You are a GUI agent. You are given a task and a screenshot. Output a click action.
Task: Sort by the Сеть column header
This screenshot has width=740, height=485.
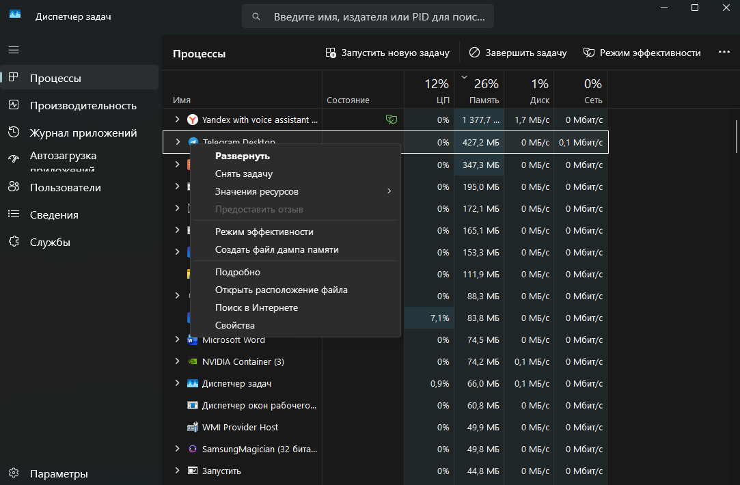point(581,89)
